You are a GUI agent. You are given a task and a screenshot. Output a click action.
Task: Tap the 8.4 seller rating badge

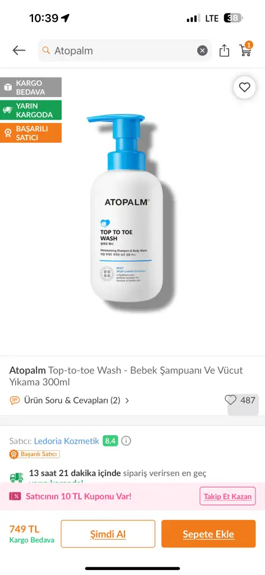click(110, 441)
